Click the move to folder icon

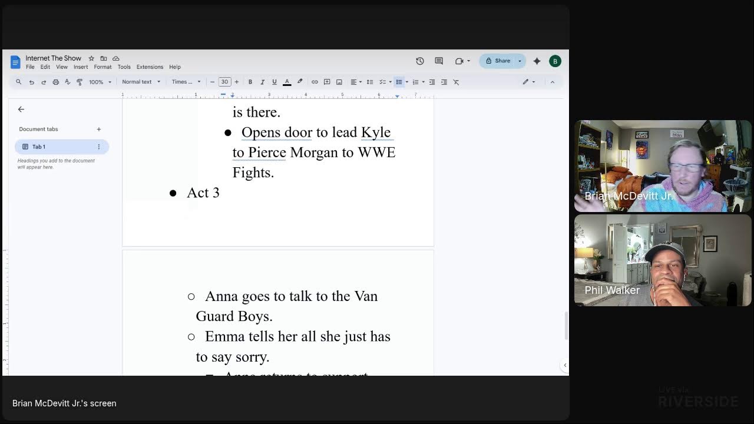[104, 58]
